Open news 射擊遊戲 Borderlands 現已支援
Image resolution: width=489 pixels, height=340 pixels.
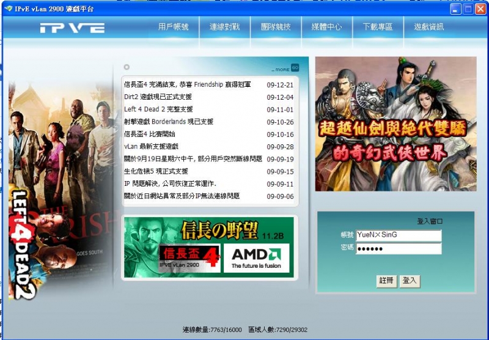tap(169, 122)
